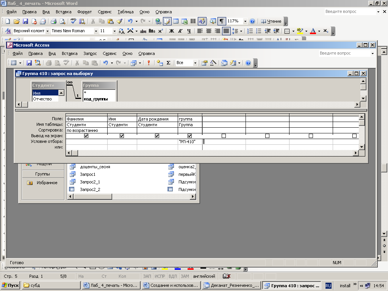The height and width of the screenshot is (291, 388).
Task: Check display checkbox in fifth empty column
Action: (224, 136)
